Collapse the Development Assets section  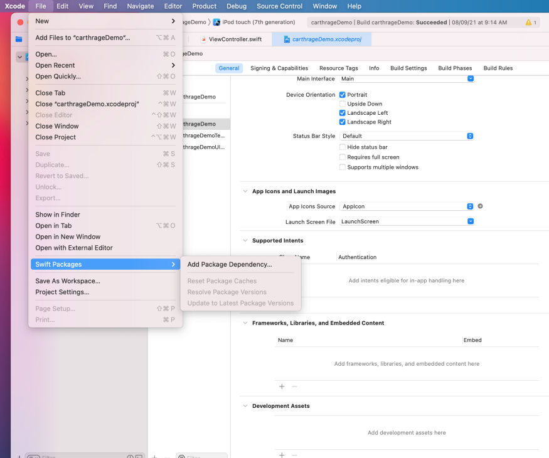pos(245,406)
